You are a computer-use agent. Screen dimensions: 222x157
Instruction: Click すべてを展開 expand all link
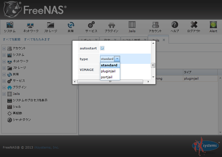12,39
